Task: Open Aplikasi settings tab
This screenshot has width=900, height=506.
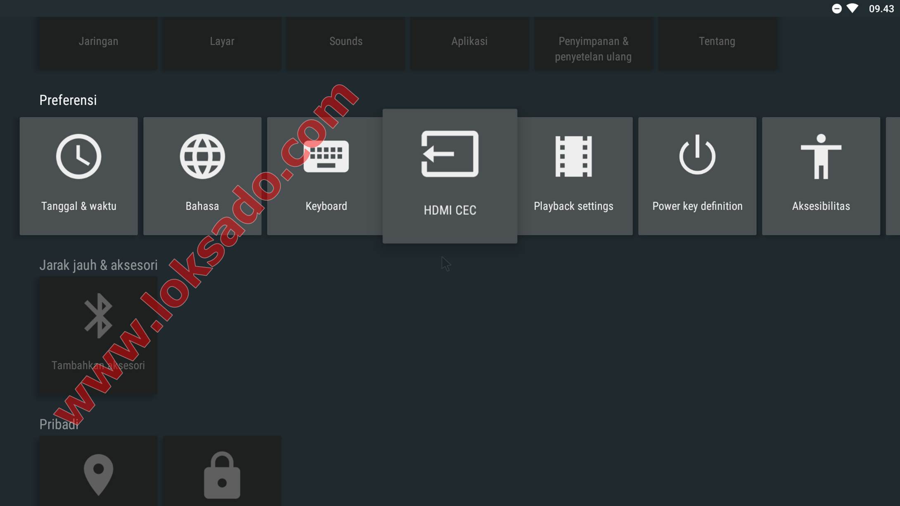Action: tap(470, 41)
